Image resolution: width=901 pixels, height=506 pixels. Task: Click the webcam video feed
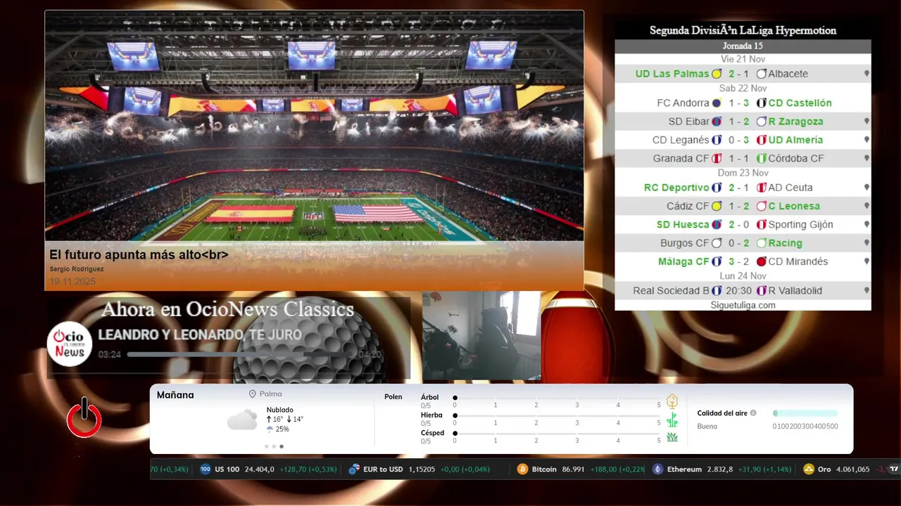(x=481, y=336)
